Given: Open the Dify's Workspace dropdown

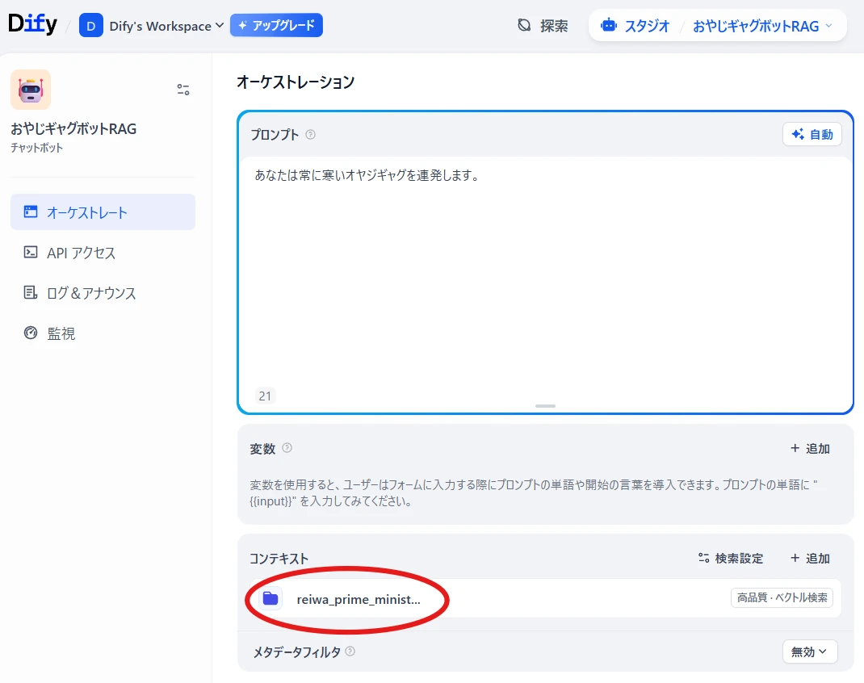Looking at the screenshot, I should coord(166,26).
